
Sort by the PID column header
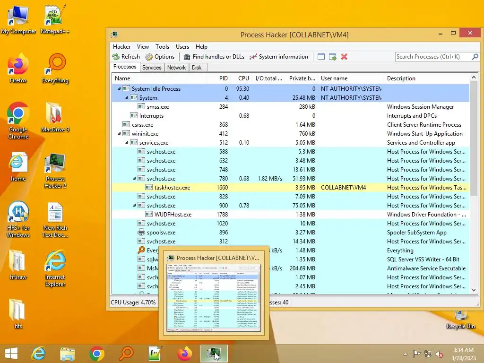click(x=219, y=78)
